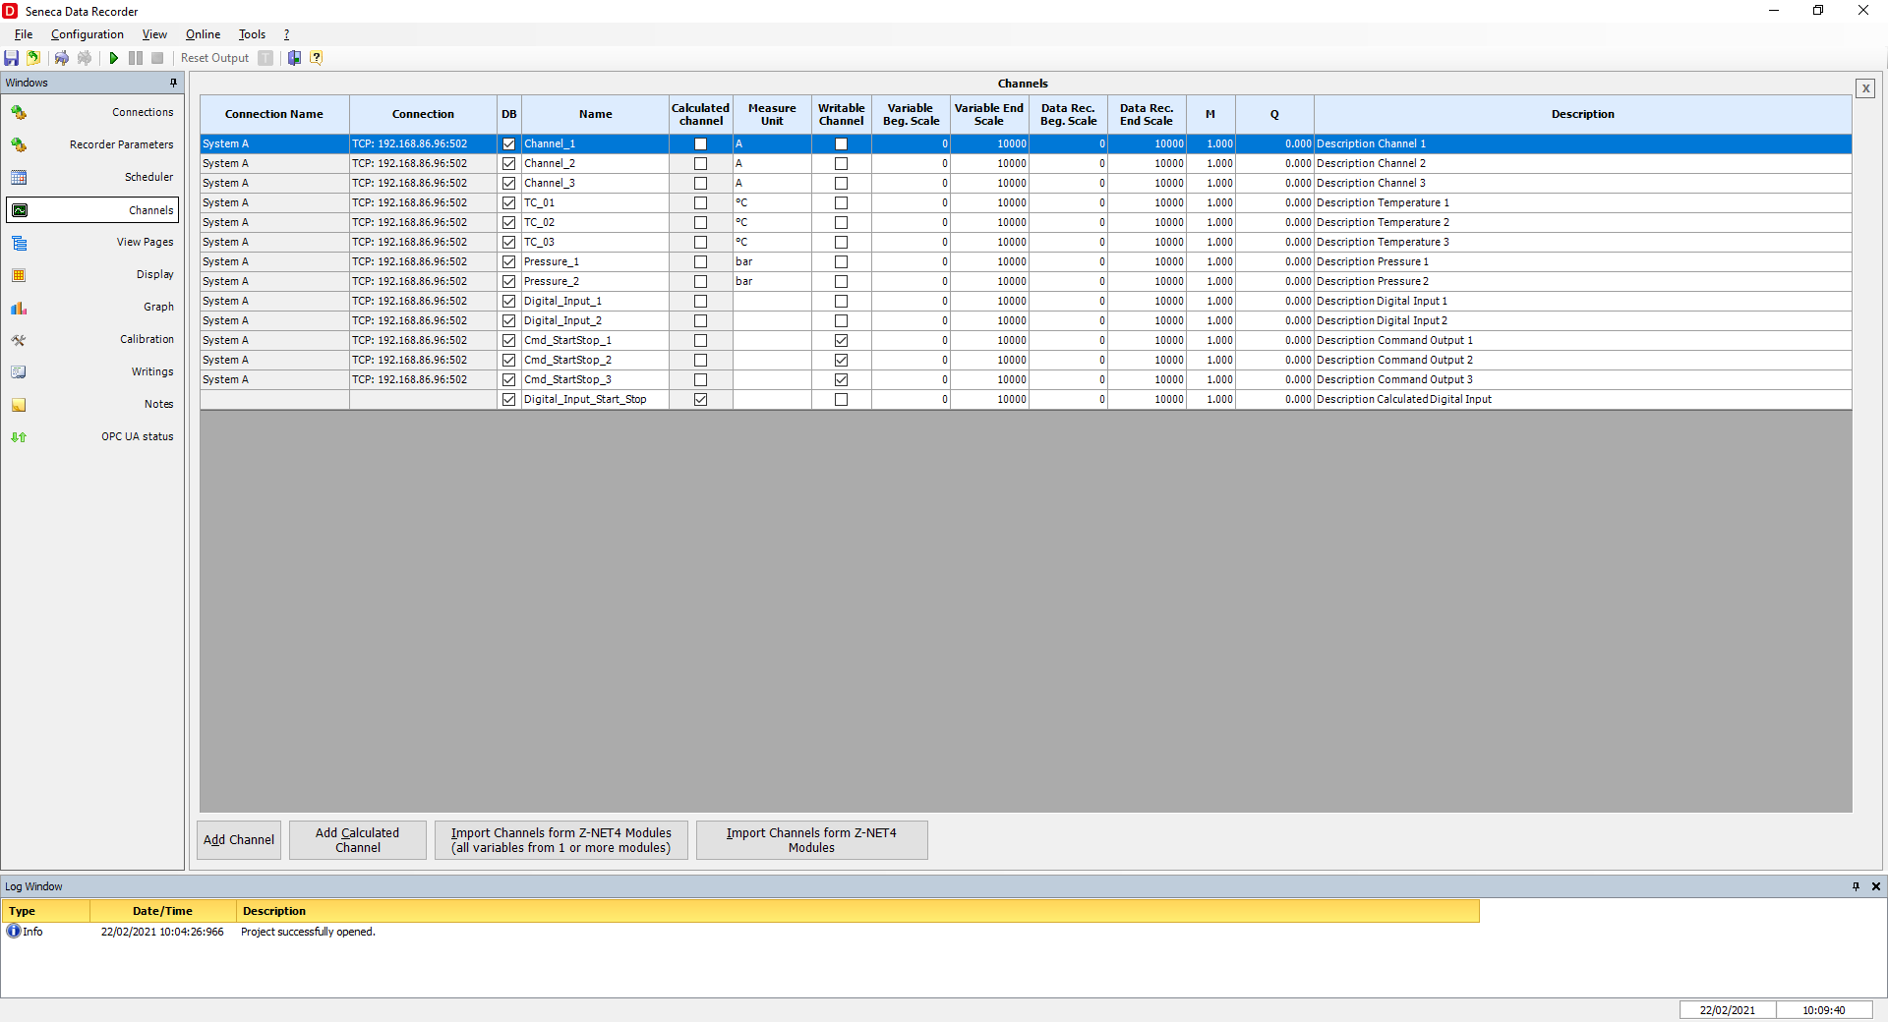The image size is (1888, 1022).
Task: Click Import Channels all variables button
Action: coord(561,840)
